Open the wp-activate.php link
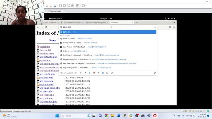This screenshot has height=119, width=212. [48, 57]
